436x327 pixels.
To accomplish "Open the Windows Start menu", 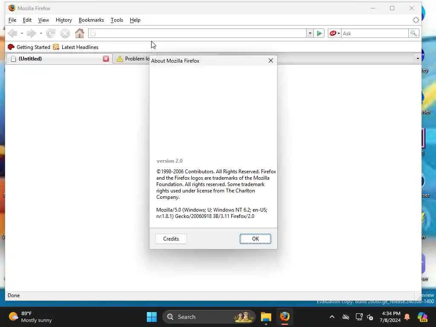I will click(152, 317).
